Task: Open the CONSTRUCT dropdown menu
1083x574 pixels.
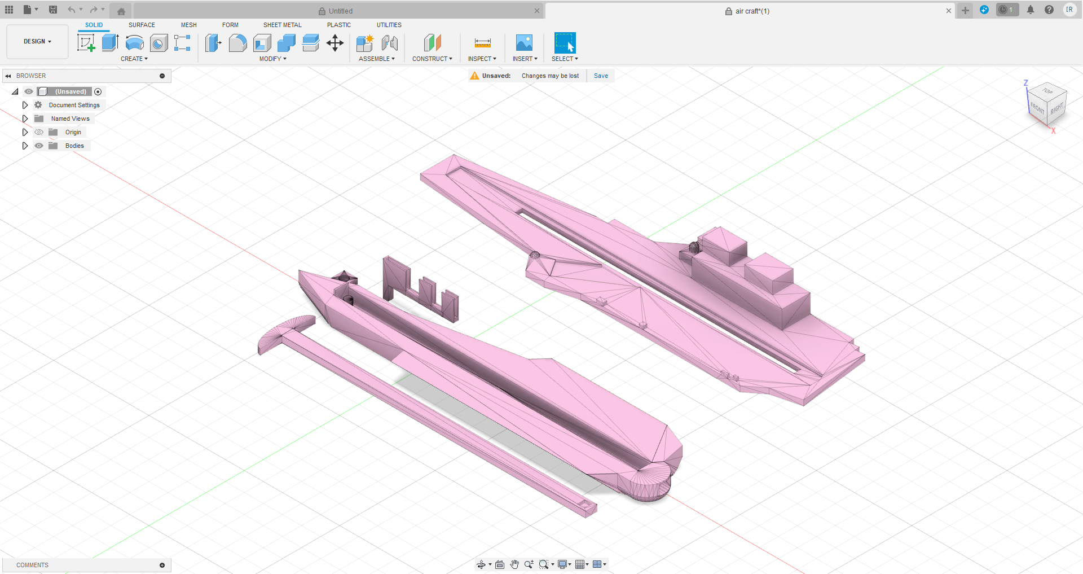Action: (x=432, y=59)
